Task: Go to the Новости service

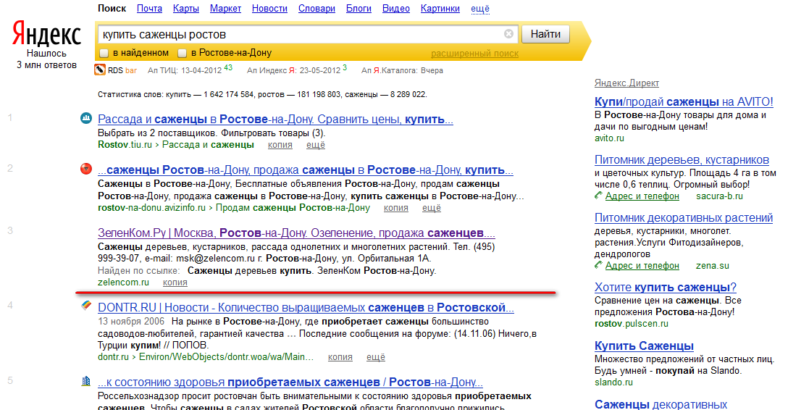Action: click(270, 9)
